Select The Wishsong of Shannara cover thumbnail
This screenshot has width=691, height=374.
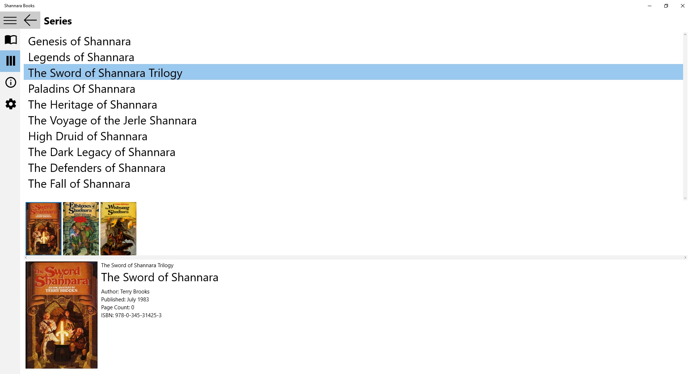118,229
